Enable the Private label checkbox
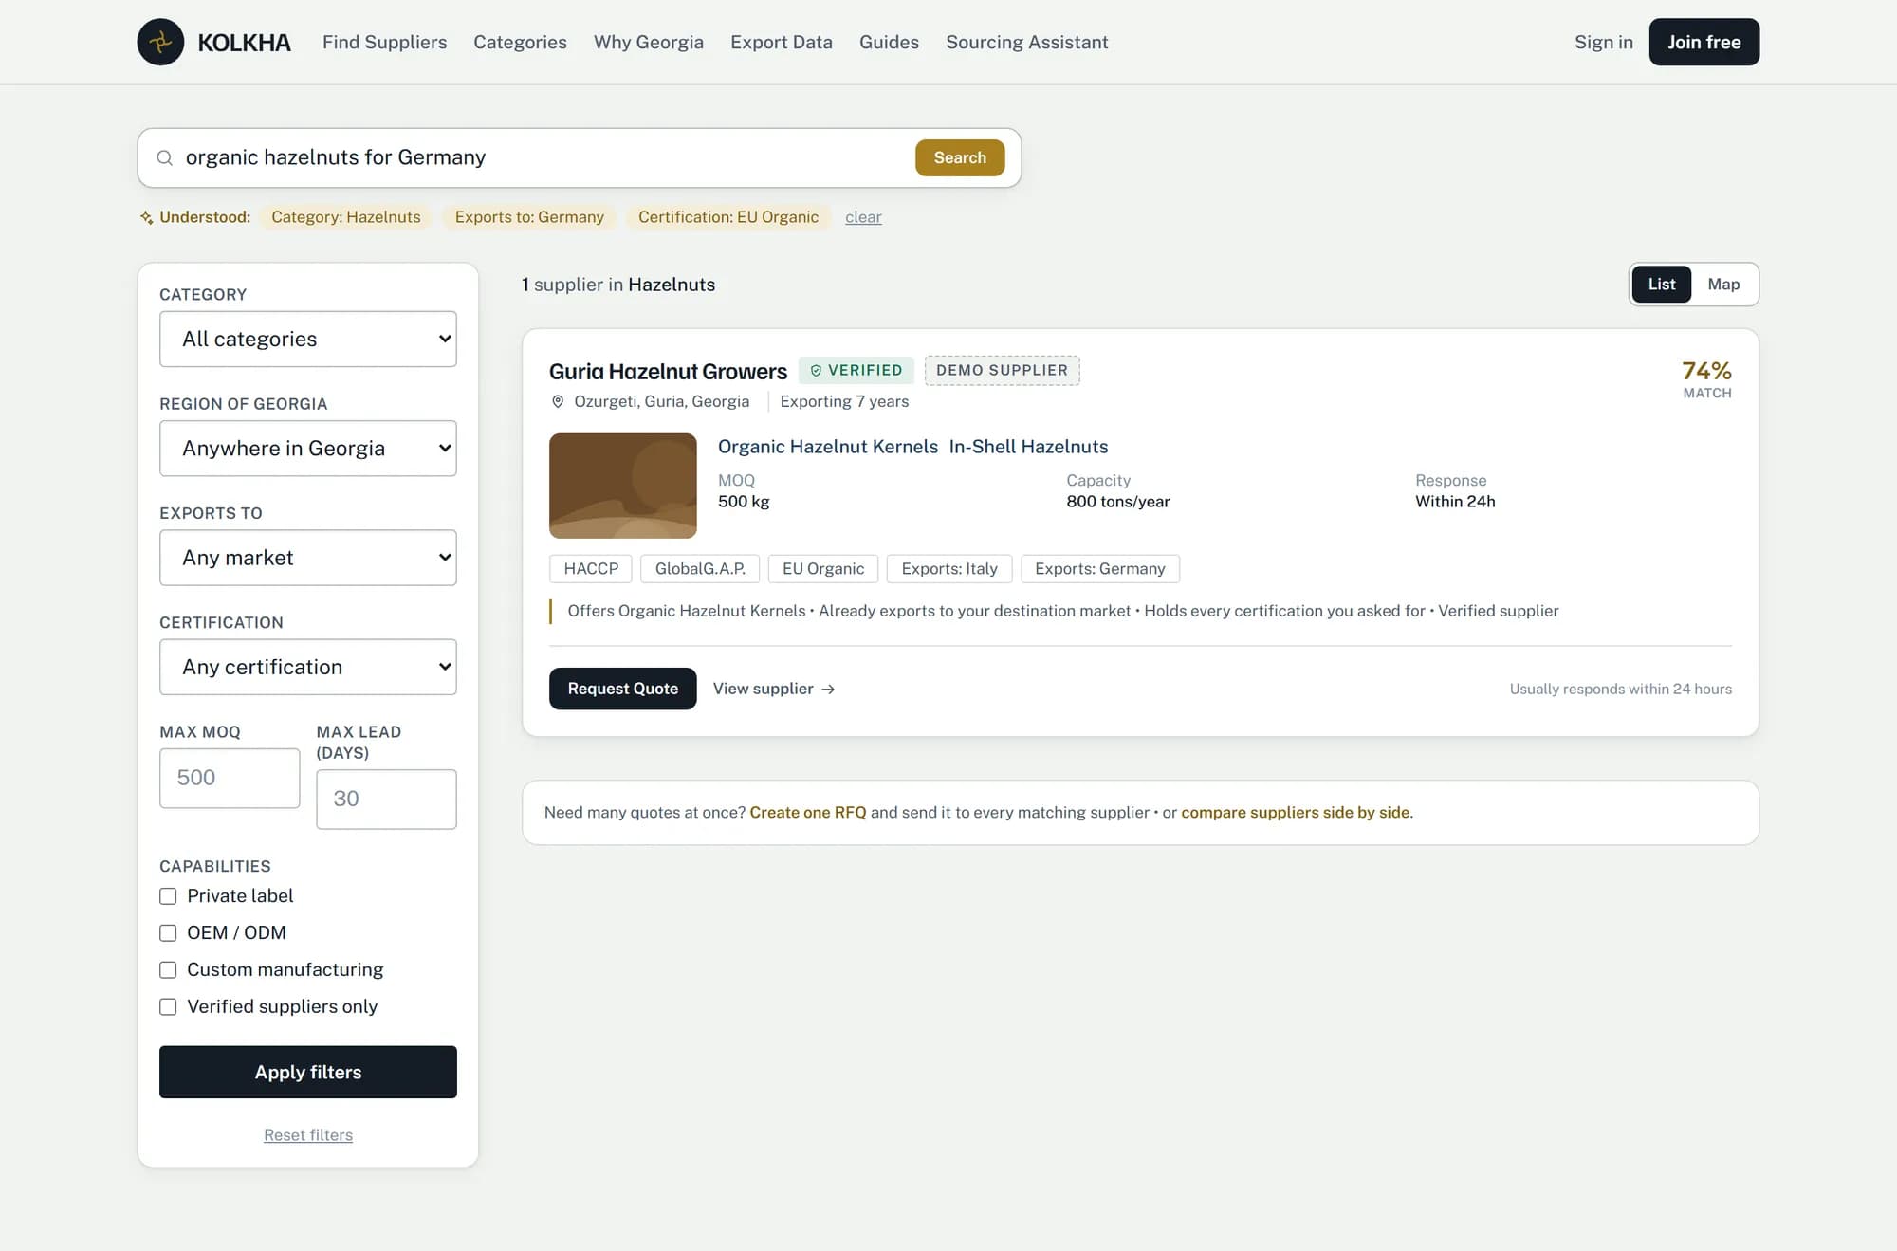The width and height of the screenshot is (1897, 1251). [168, 896]
